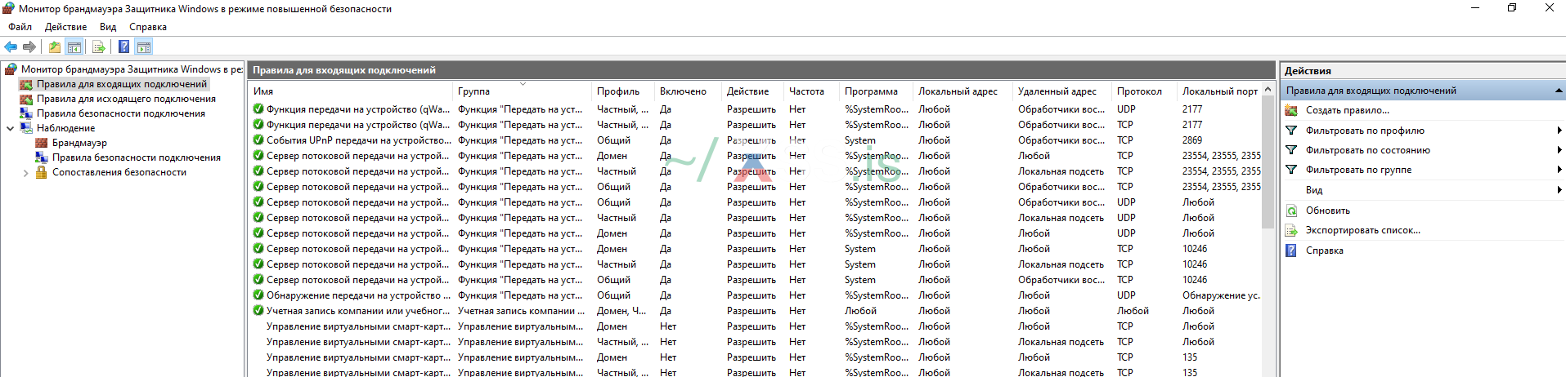
Task: Click the up-one-level folder toolbar icon
Action: [55, 47]
